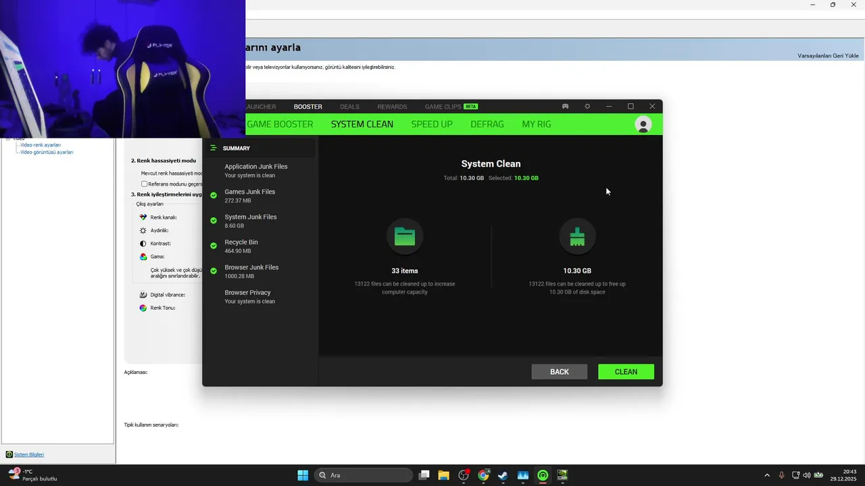865x486 pixels.
Task: Click the Windows taskbar search box
Action: point(364,475)
